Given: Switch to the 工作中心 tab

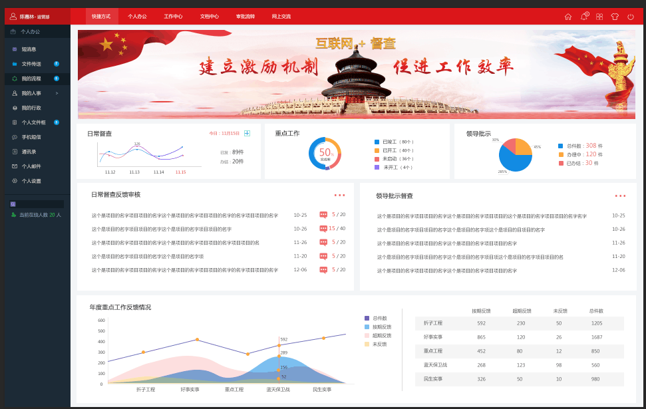Looking at the screenshot, I should pyautogui.click(x=174, y=15).
